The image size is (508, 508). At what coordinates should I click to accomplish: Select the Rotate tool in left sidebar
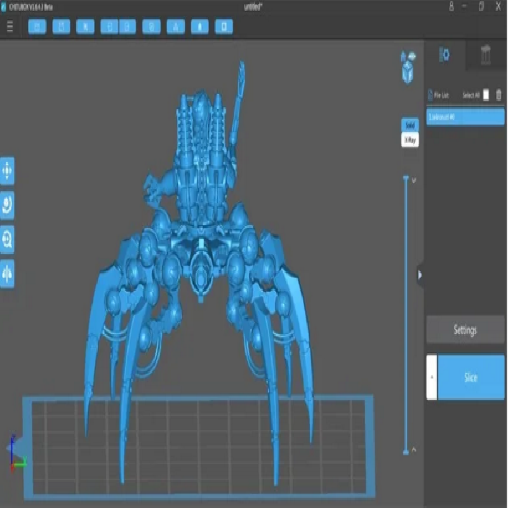pyautogui.click(x=8, y=205)
